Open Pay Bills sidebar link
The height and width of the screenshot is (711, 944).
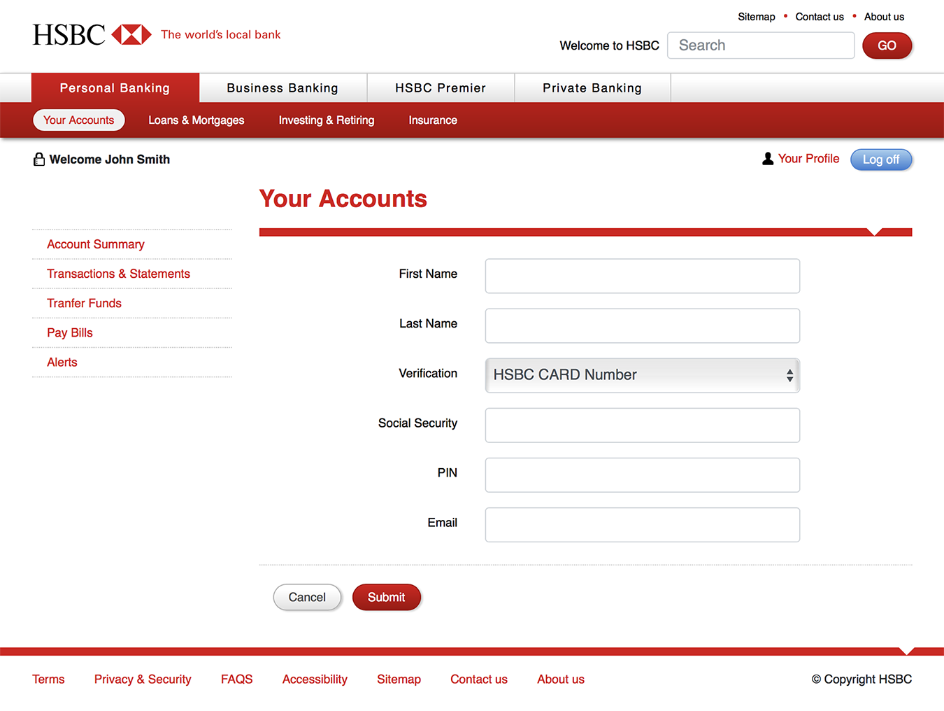[x=70, y=332]
